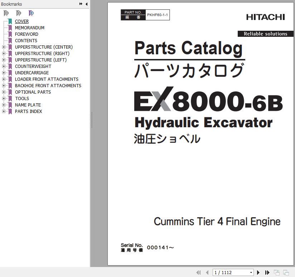Go to the previous page

[207, 272]
